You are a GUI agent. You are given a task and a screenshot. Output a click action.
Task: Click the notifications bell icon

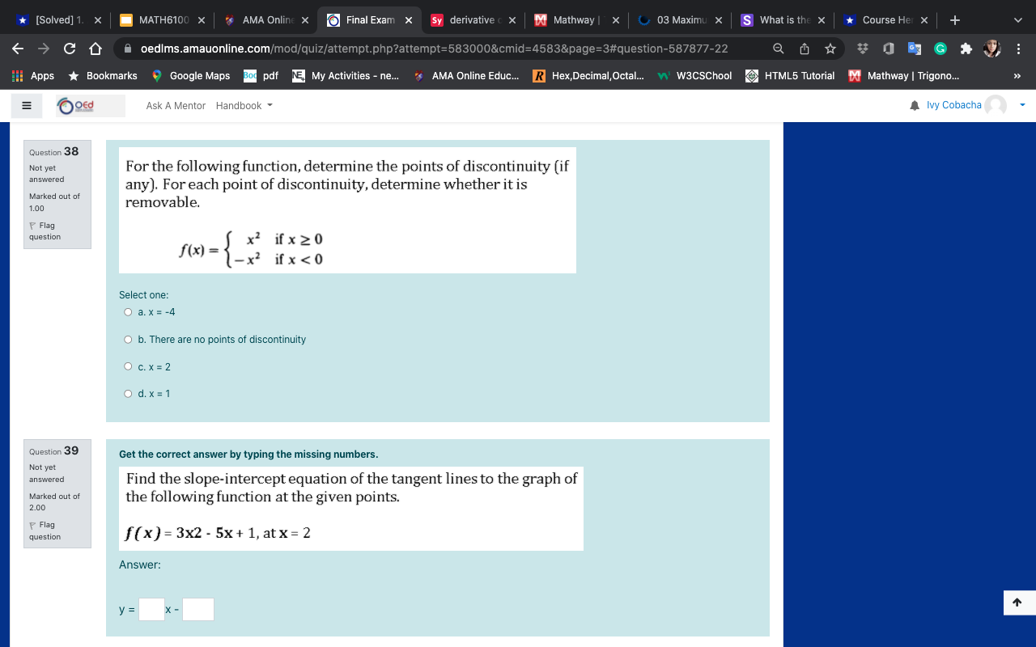(913, 105)
